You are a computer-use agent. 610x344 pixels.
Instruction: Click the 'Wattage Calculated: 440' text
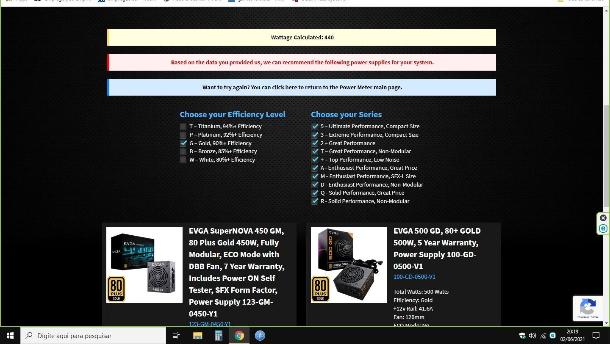(x=302, y=37)
